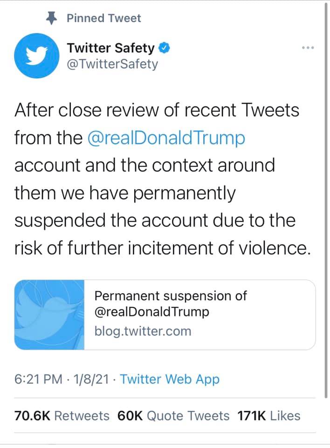Open the blue bird link card thumbnail
Image resolution: width=330 pixels, height=448 pixels.
pyautogui.click(x=49, y=315)
